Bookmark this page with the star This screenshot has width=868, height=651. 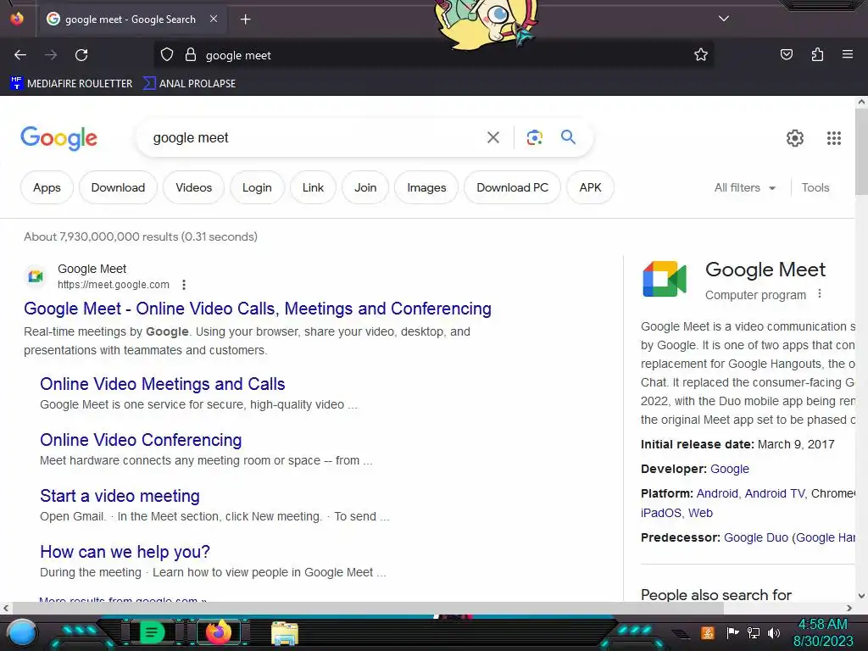[701, 55]
